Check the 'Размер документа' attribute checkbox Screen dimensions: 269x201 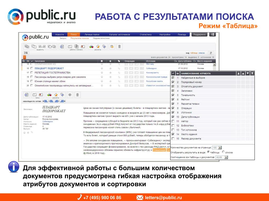(x=173, y=139)
